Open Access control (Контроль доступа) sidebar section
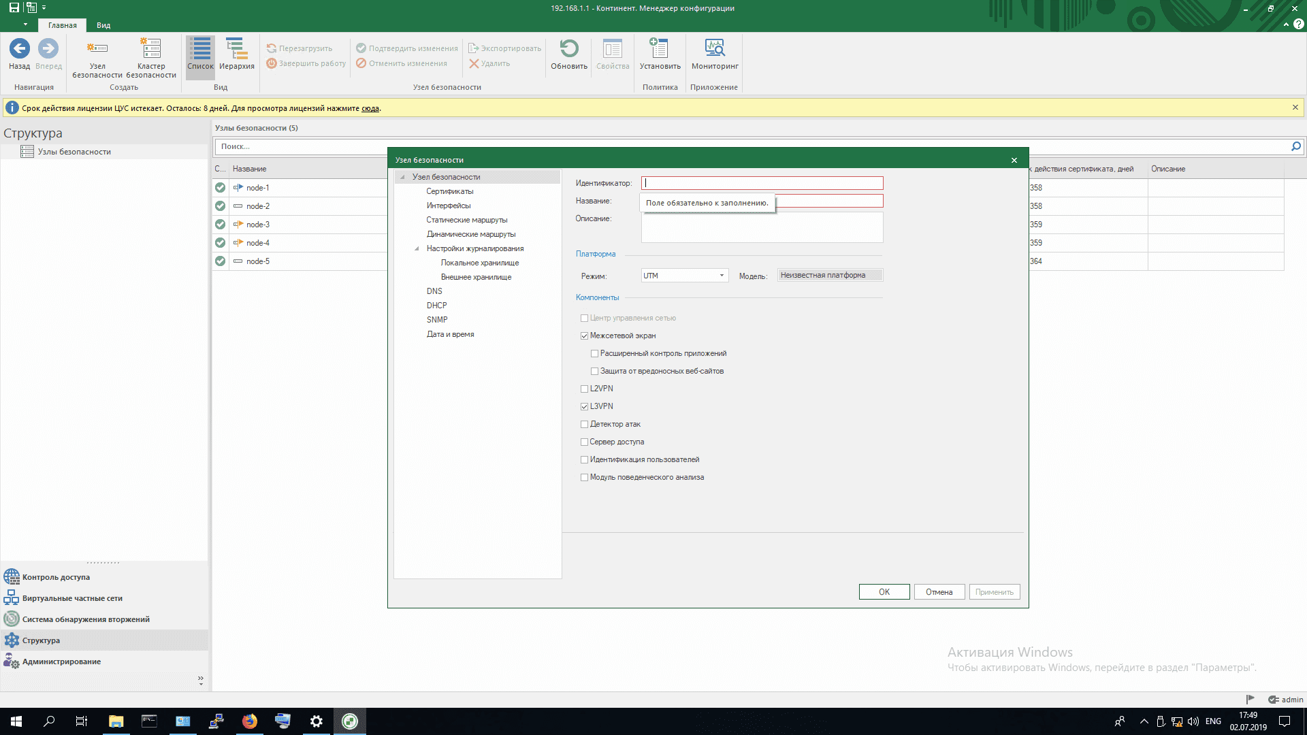1307x735 pixels. (56, 577)
